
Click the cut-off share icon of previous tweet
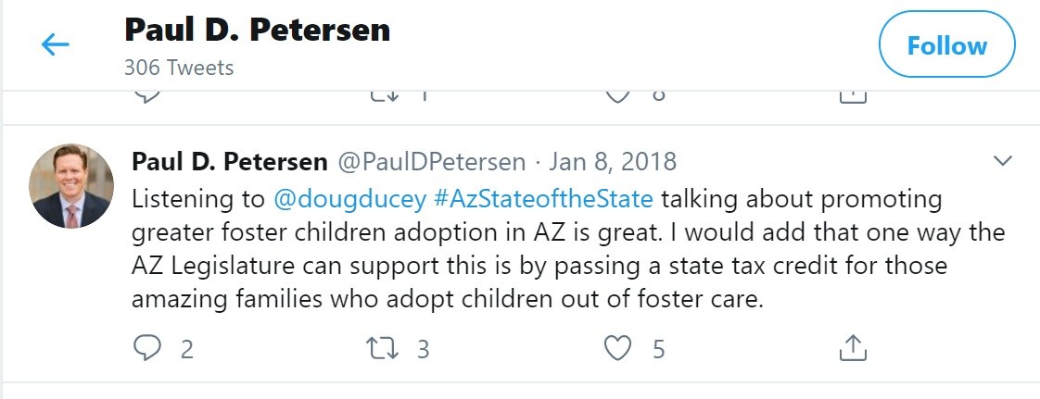(x=852, y=94)
